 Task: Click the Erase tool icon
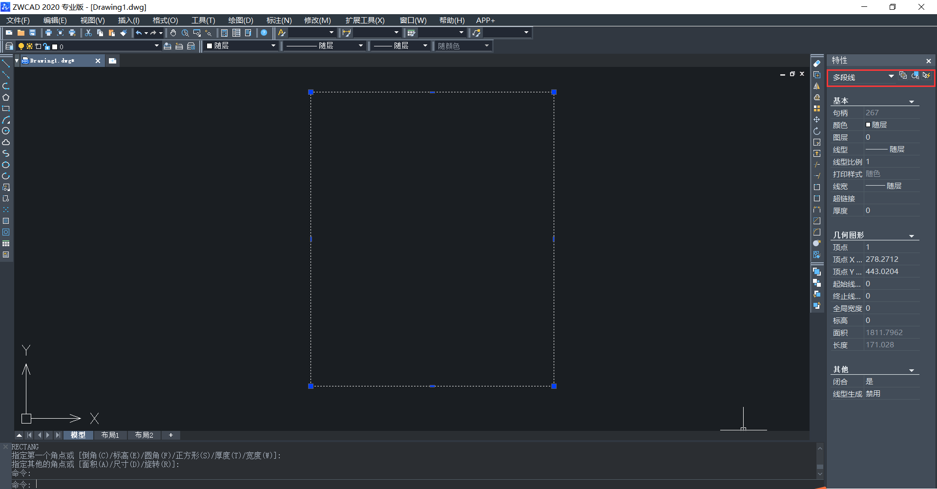[817, 64]
